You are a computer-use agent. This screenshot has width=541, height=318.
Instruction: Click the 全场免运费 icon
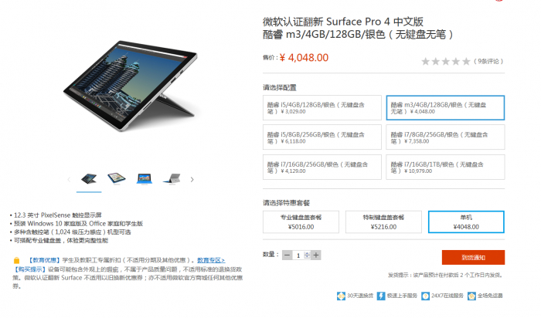471,296
